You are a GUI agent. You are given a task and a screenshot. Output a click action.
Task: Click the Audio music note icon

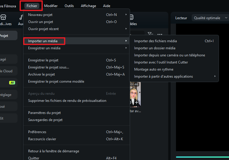point(21,17)
